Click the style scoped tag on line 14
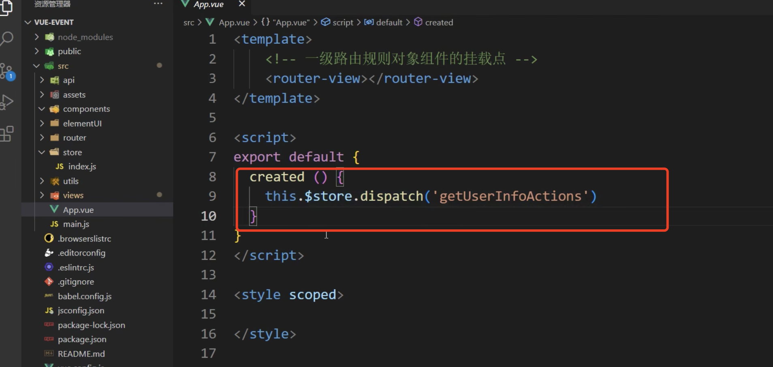This screenshot has height=367, width=773. tap(288, 295)
